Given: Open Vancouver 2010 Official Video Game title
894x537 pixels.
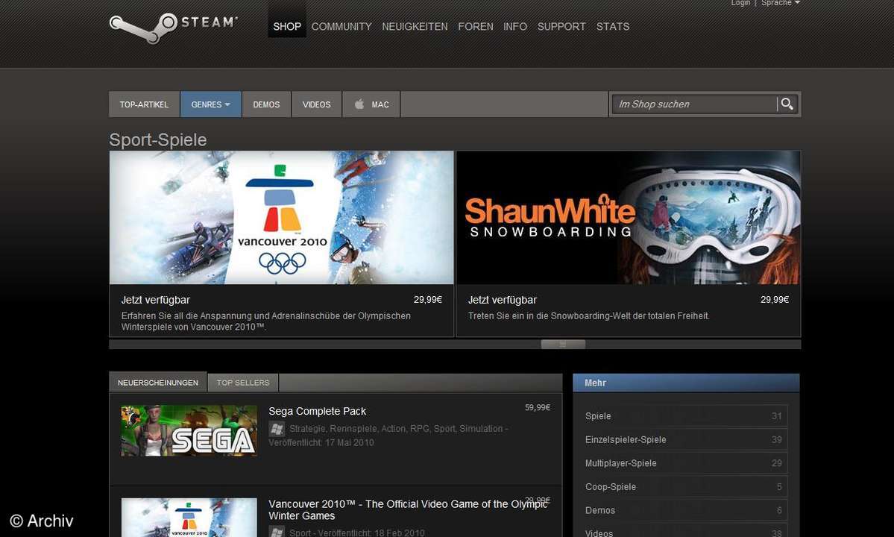Looking at the screenshot, I should point(407,509).
